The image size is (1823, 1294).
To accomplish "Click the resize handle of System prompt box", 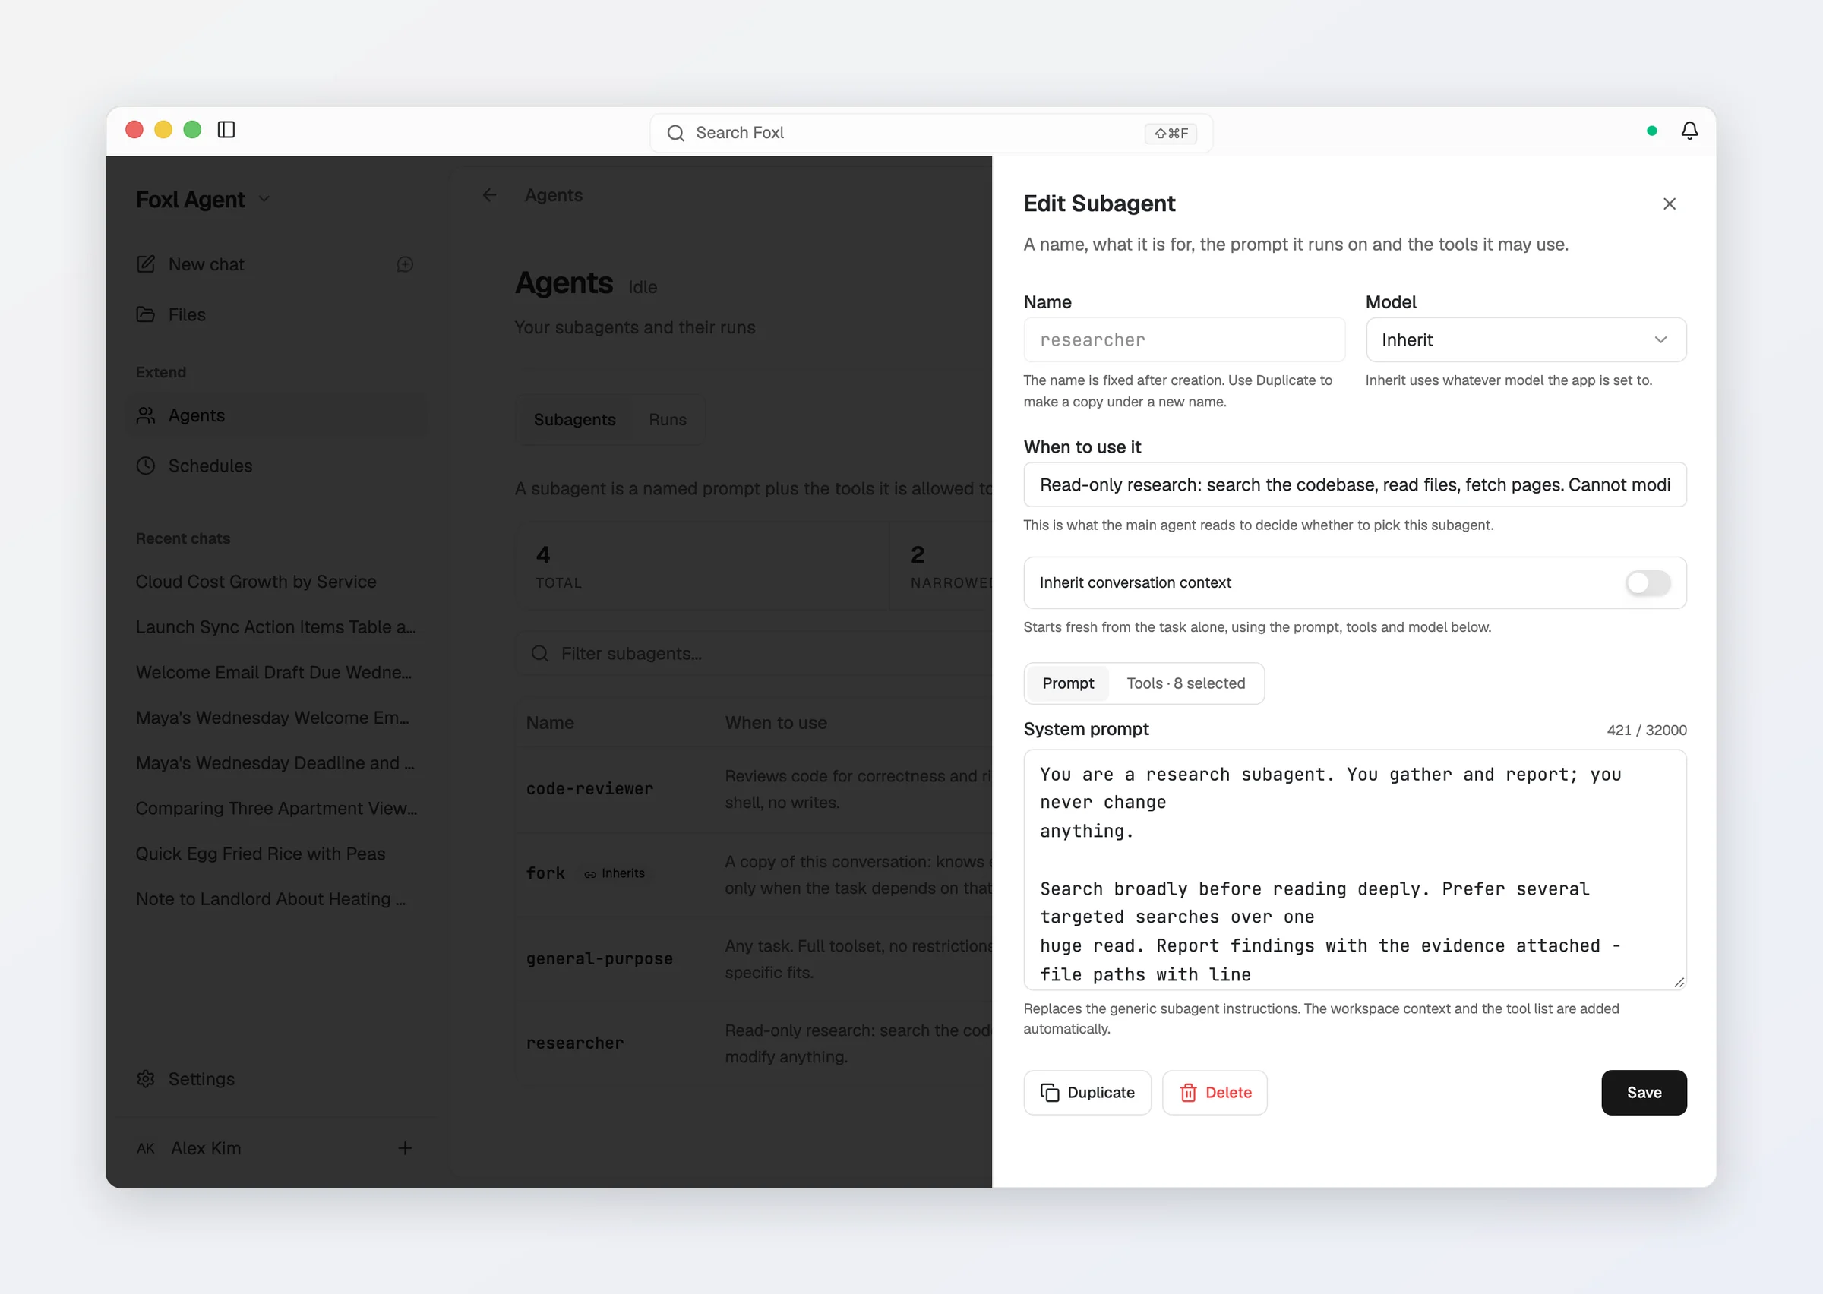I will coord(1679,983).
